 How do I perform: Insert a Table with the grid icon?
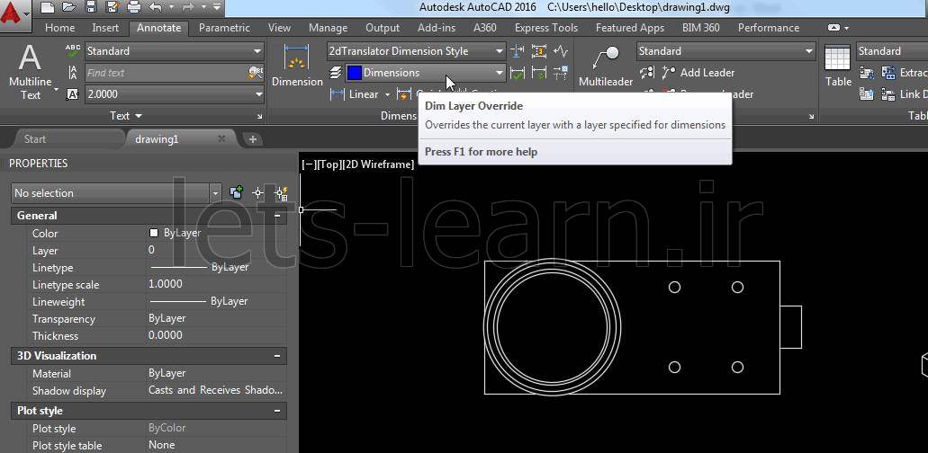(837, 67)
